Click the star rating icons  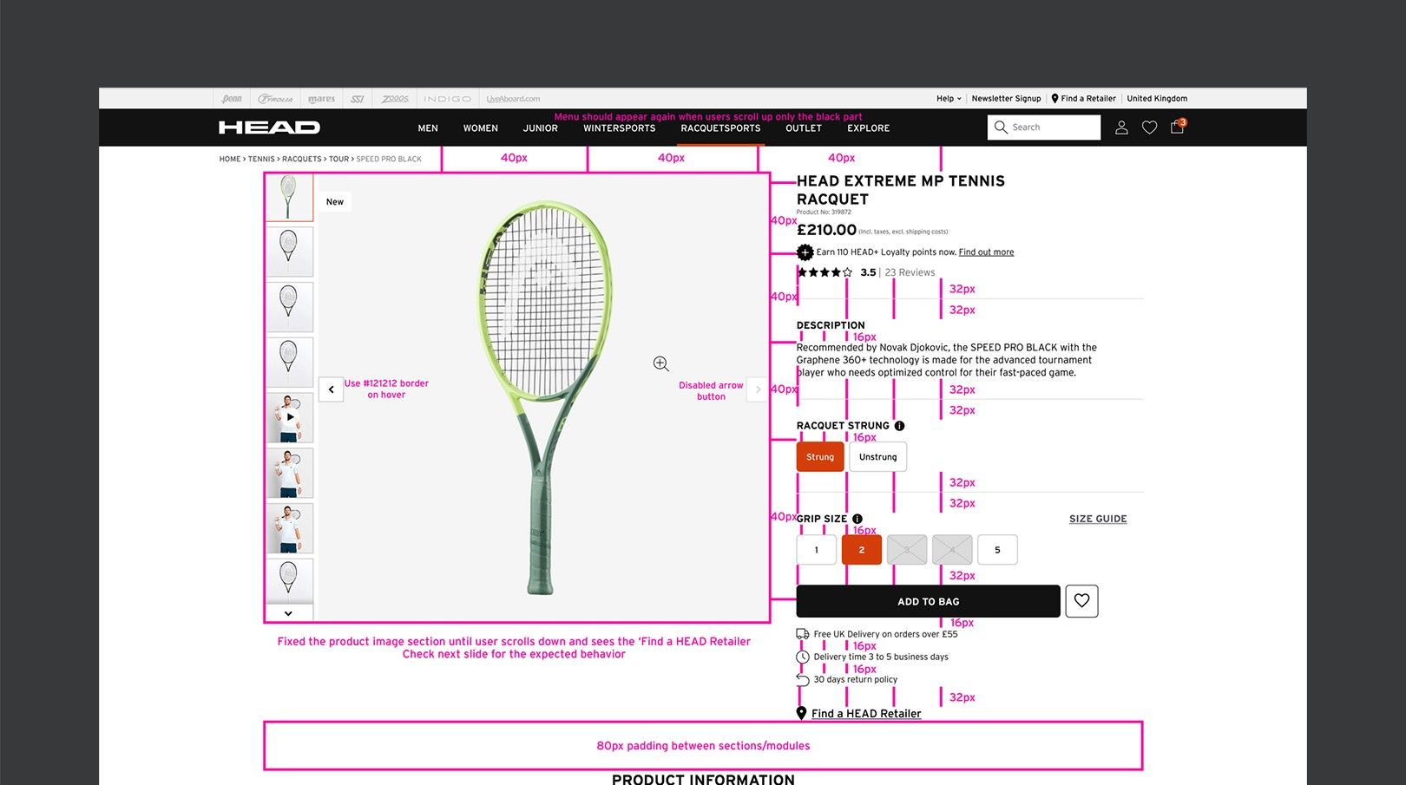(825, 272)
